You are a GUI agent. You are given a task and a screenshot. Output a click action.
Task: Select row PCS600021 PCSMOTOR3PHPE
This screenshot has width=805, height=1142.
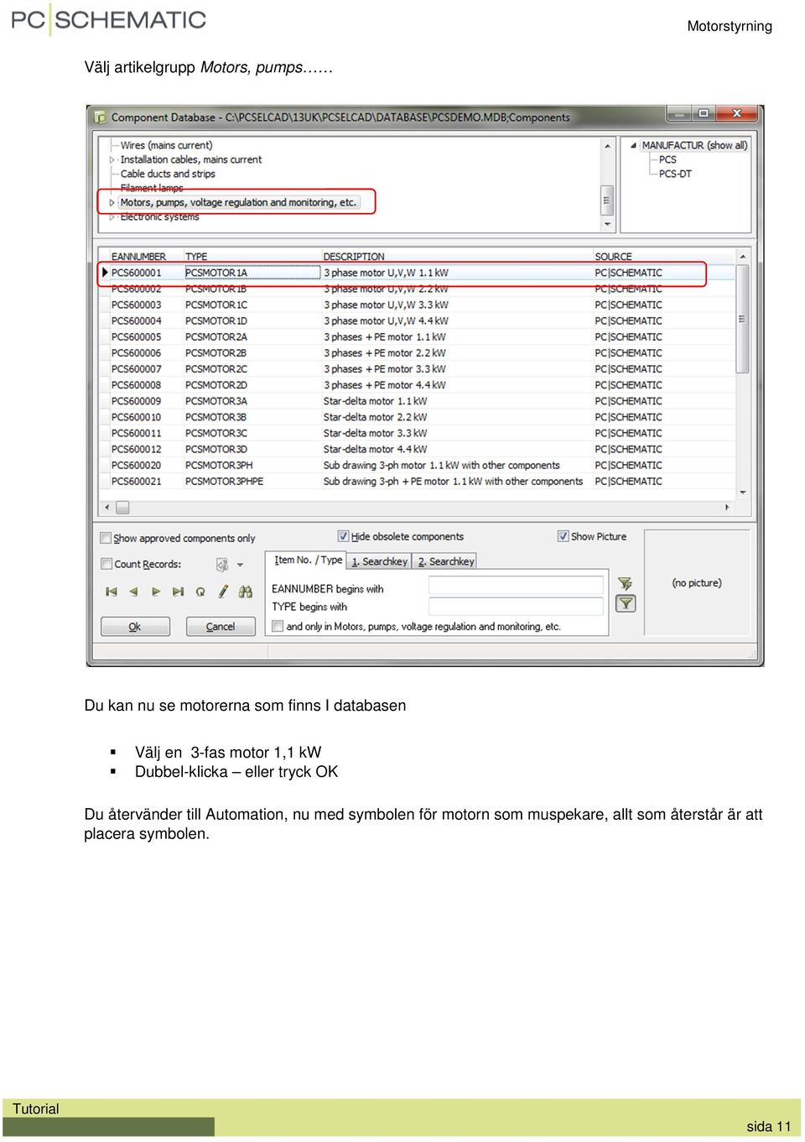click(x=418, y=481)
